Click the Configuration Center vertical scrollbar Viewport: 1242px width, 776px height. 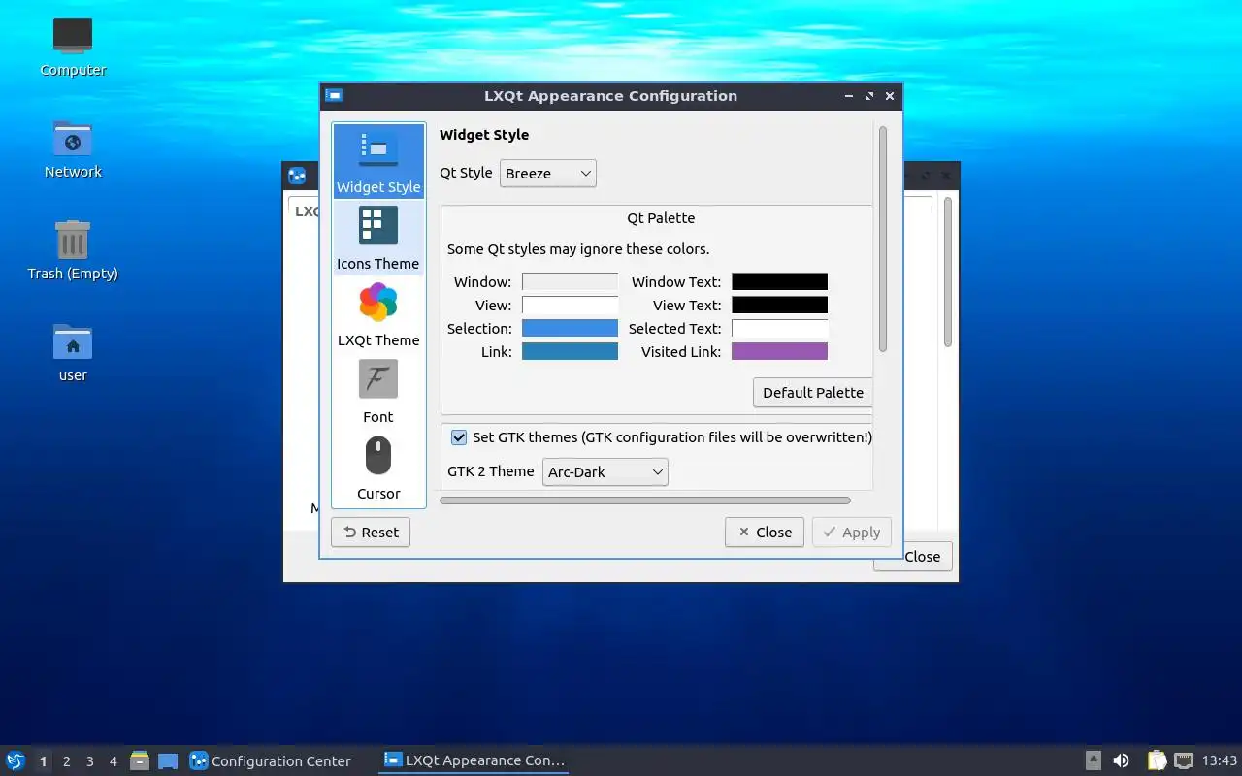[x=947, y=272]
